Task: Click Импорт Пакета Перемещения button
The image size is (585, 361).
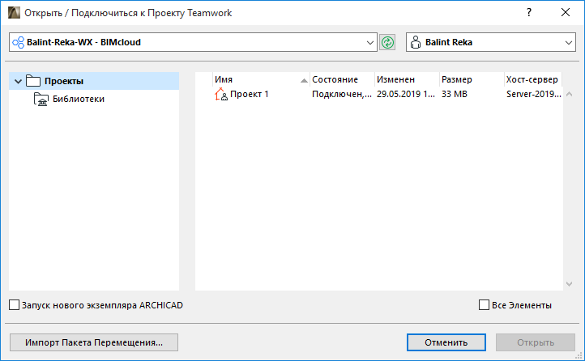Action: (x=94, y=342)
